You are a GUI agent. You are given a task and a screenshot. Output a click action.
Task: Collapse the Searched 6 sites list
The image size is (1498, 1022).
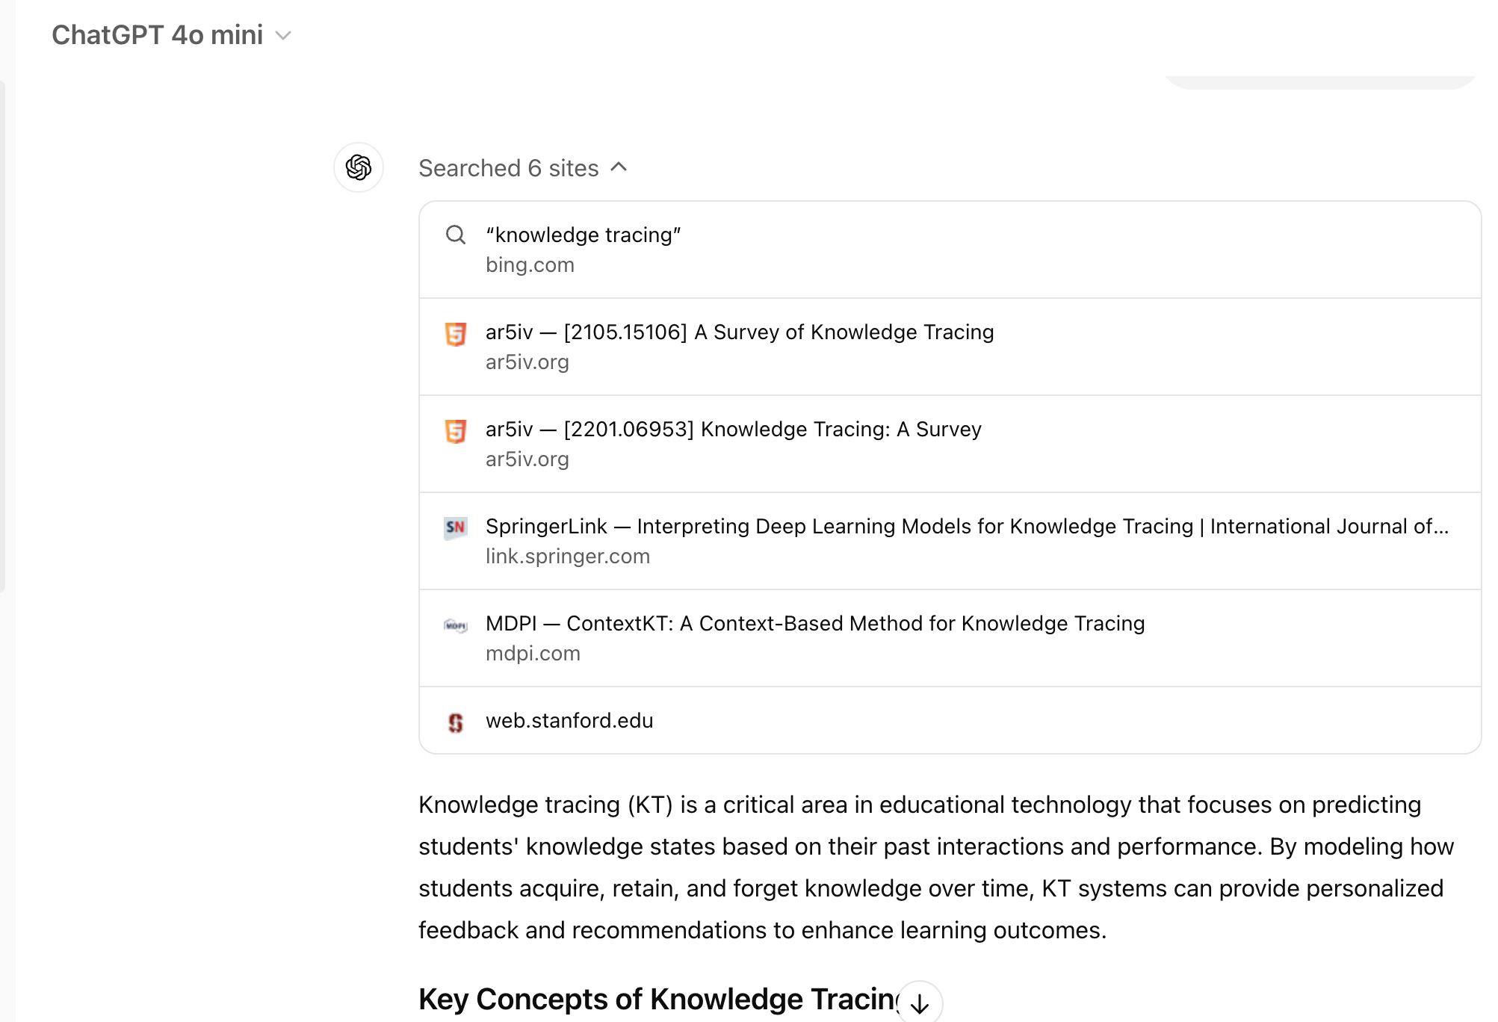tap(523, 168)
